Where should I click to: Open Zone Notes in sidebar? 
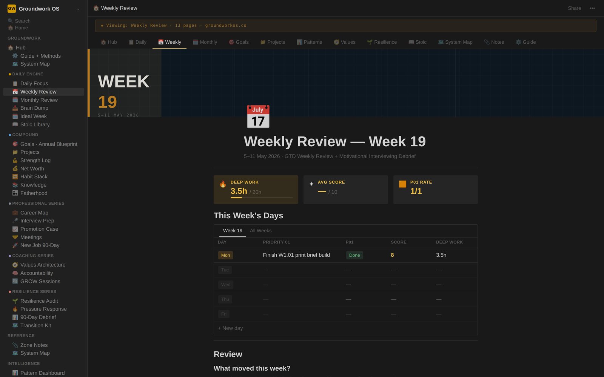(44, 345)
